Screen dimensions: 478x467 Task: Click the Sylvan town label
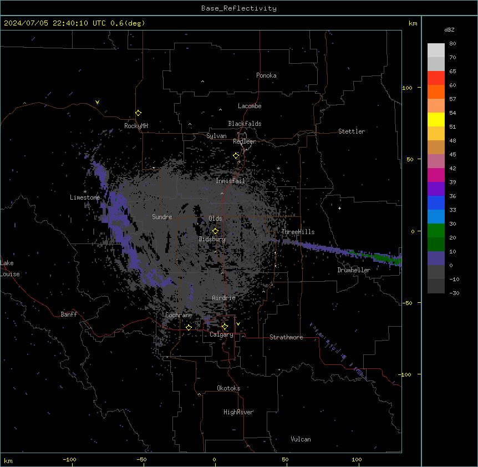216,136
